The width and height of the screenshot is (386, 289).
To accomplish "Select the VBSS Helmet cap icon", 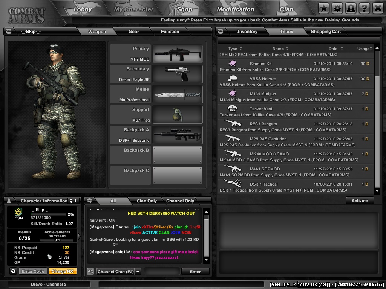I will pos(232,78).
